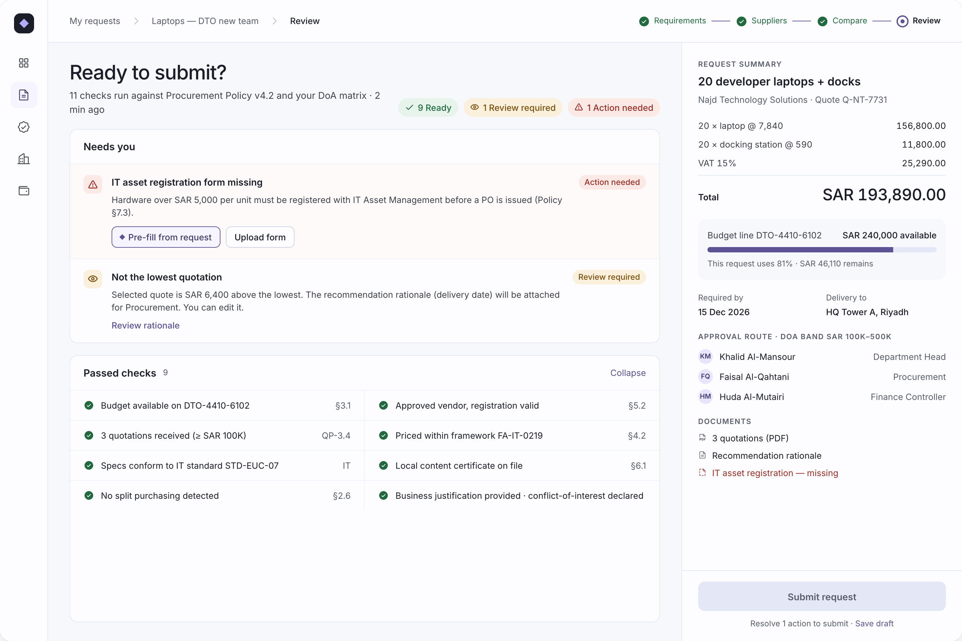Click the missing-file icon beside IT asset registration
This screenshot has width=962, height=641.
pyautogui.click(x=702, y=473)
